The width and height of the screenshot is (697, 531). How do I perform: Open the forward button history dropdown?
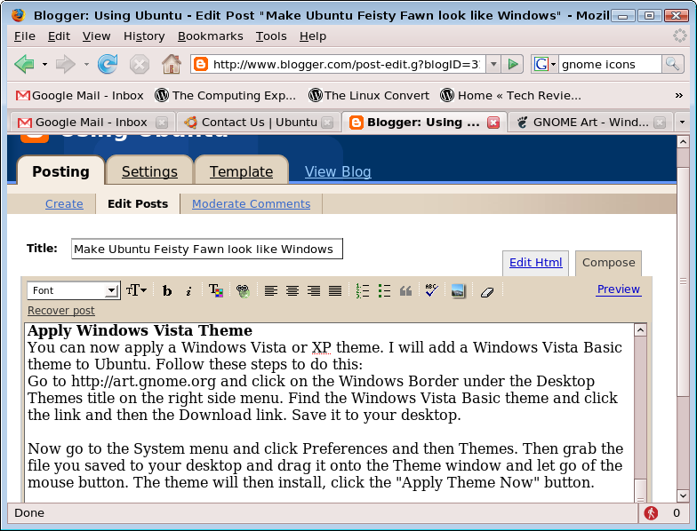86,64
